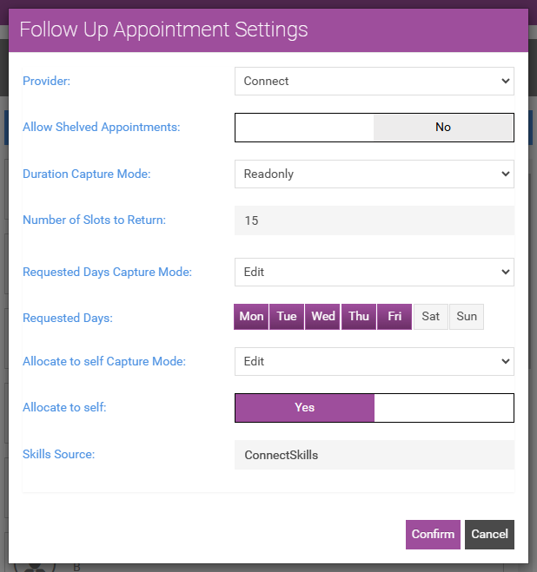Click the Cancel button

point(489,535)
